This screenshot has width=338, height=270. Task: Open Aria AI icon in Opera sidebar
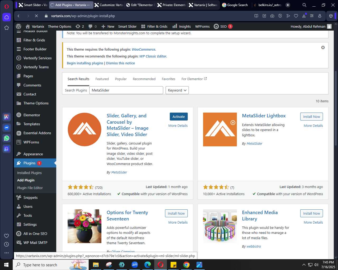7,117
